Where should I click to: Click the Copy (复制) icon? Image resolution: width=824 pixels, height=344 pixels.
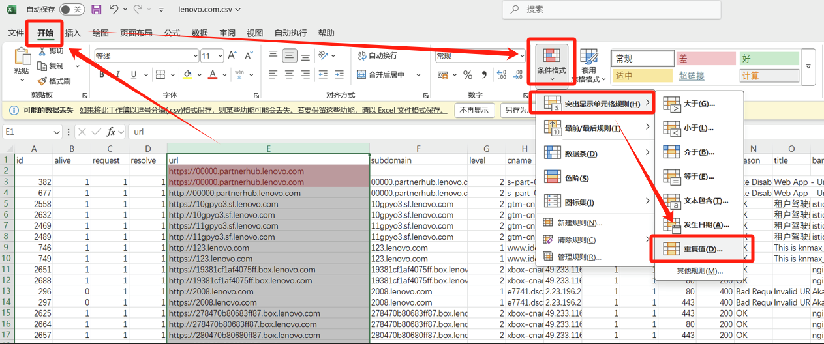[x=42, y=66]
